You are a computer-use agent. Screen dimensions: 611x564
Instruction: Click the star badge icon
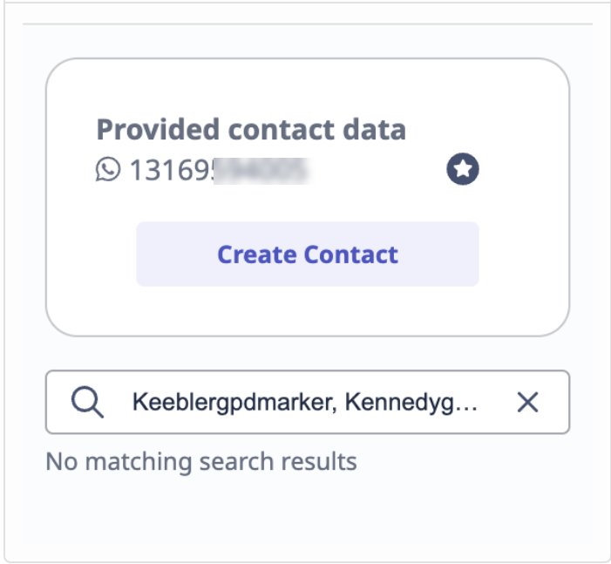pyautogui.click(x=463, y=169)
